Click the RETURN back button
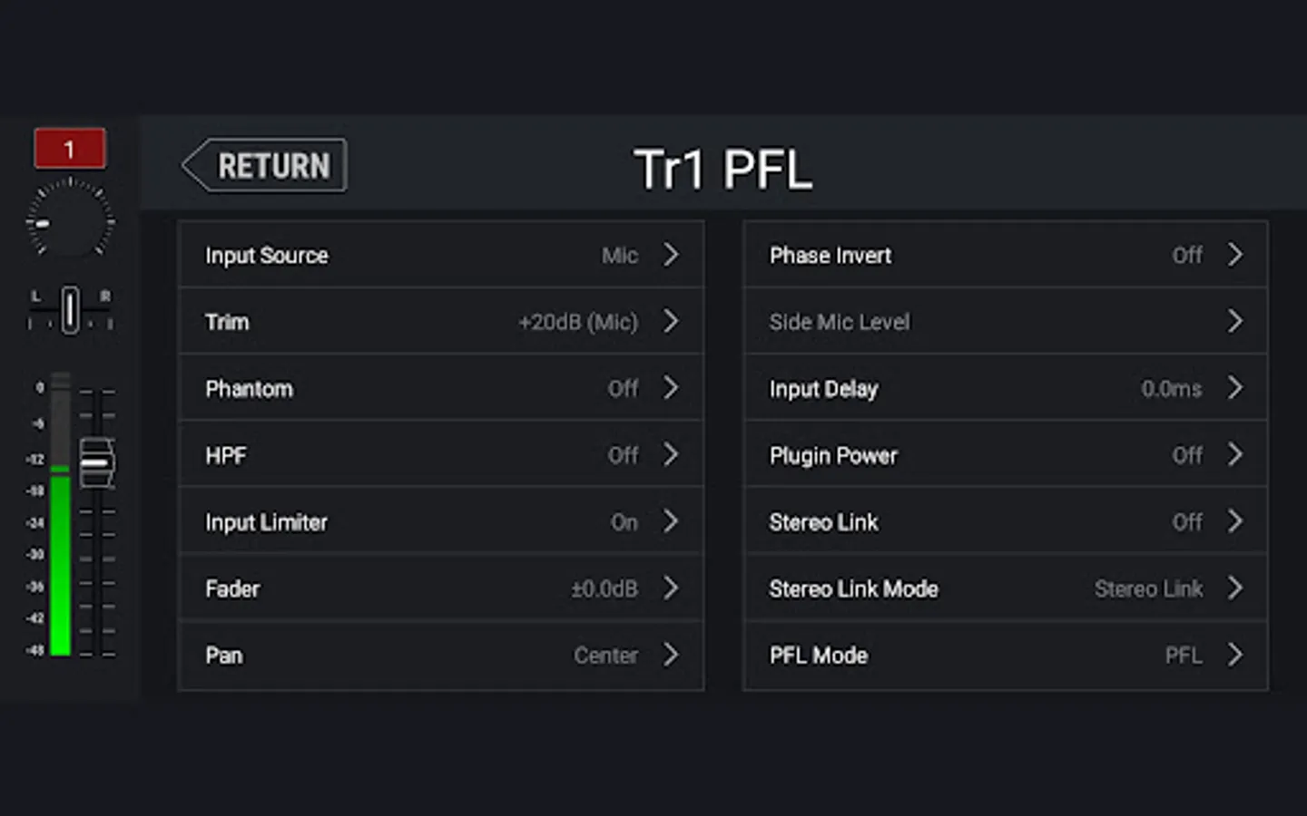Screen dimensions: 1307x816 click(x=265, y=166)
